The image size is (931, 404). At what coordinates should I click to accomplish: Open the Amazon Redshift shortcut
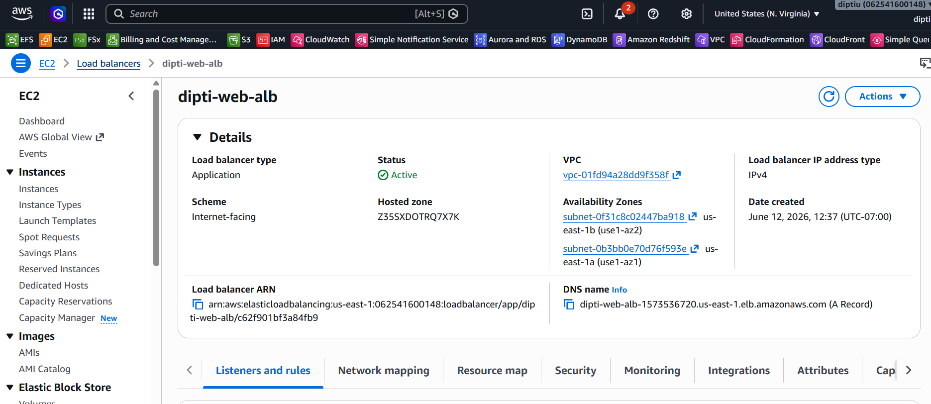tap(651, 40)
